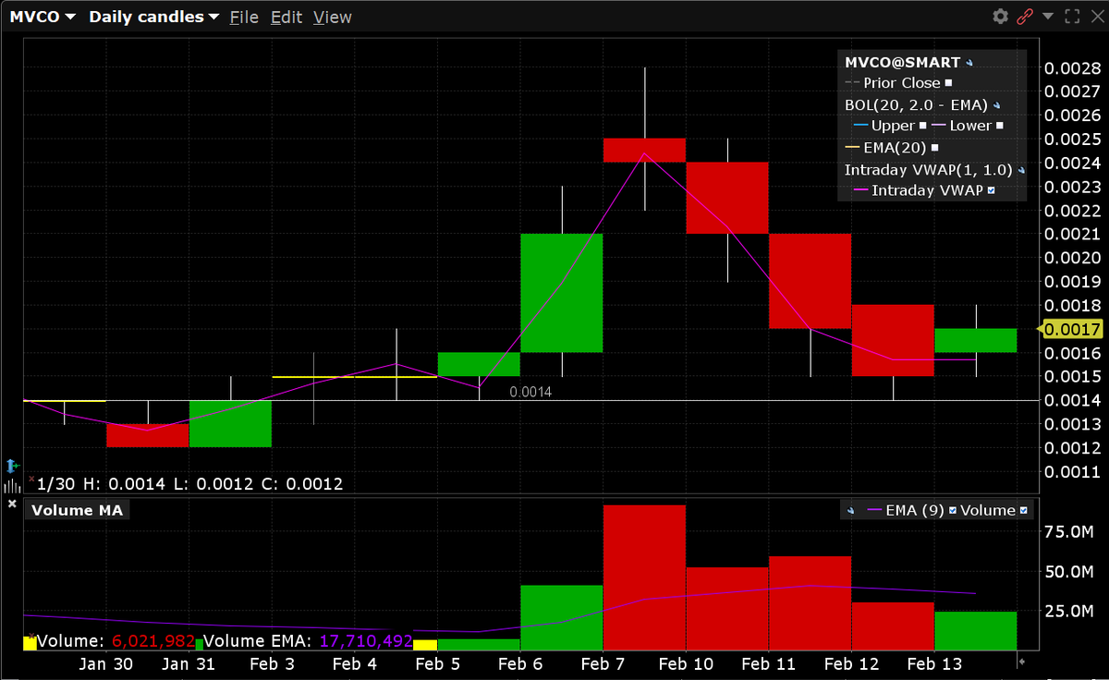1109x680 pixels.
Task: Close the chart window with X
Action: 1096,17
